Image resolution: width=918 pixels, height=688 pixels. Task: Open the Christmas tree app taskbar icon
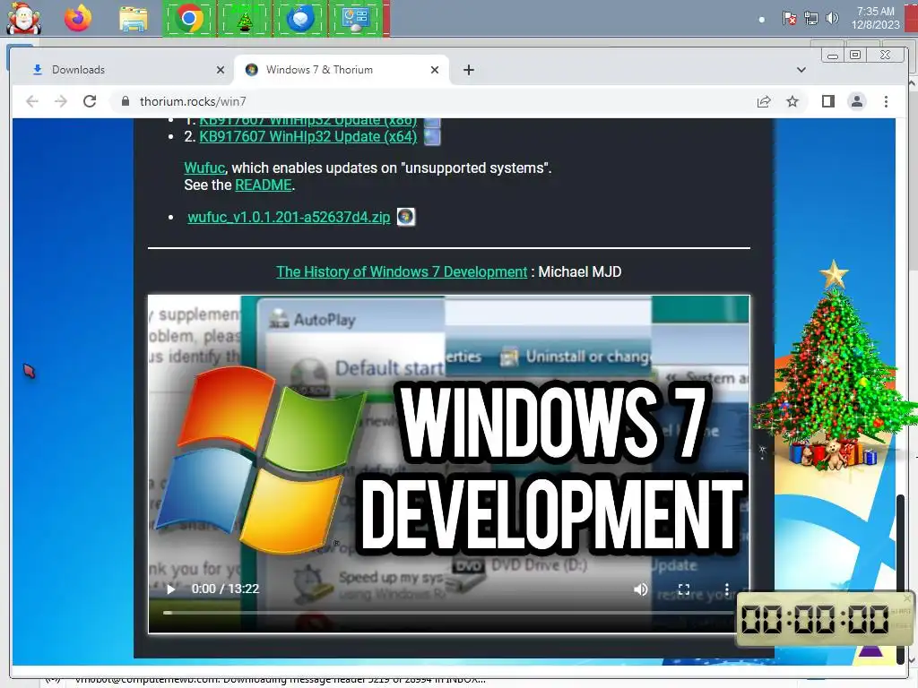(245, 19)
